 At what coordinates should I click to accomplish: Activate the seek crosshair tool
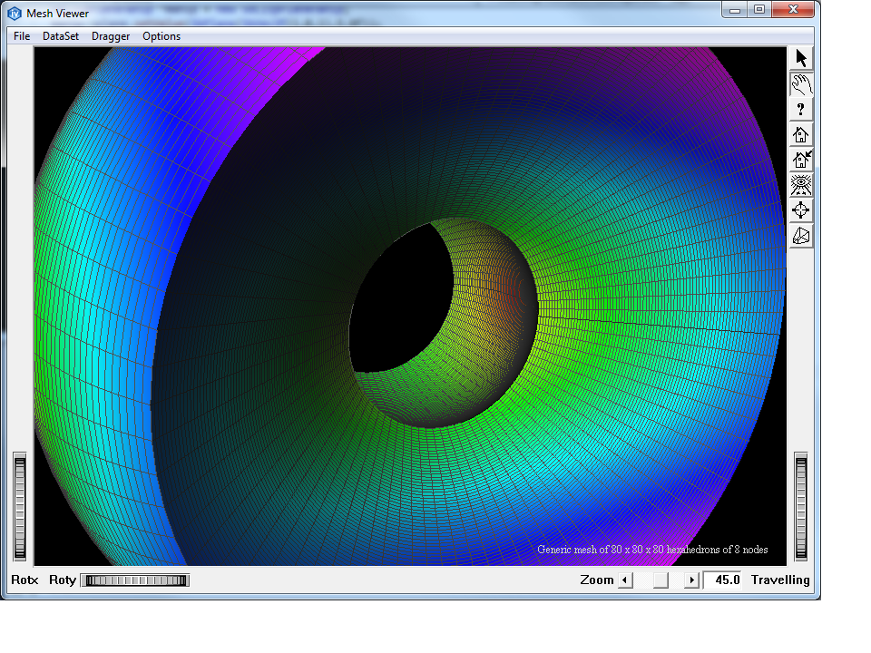[800, 211]
